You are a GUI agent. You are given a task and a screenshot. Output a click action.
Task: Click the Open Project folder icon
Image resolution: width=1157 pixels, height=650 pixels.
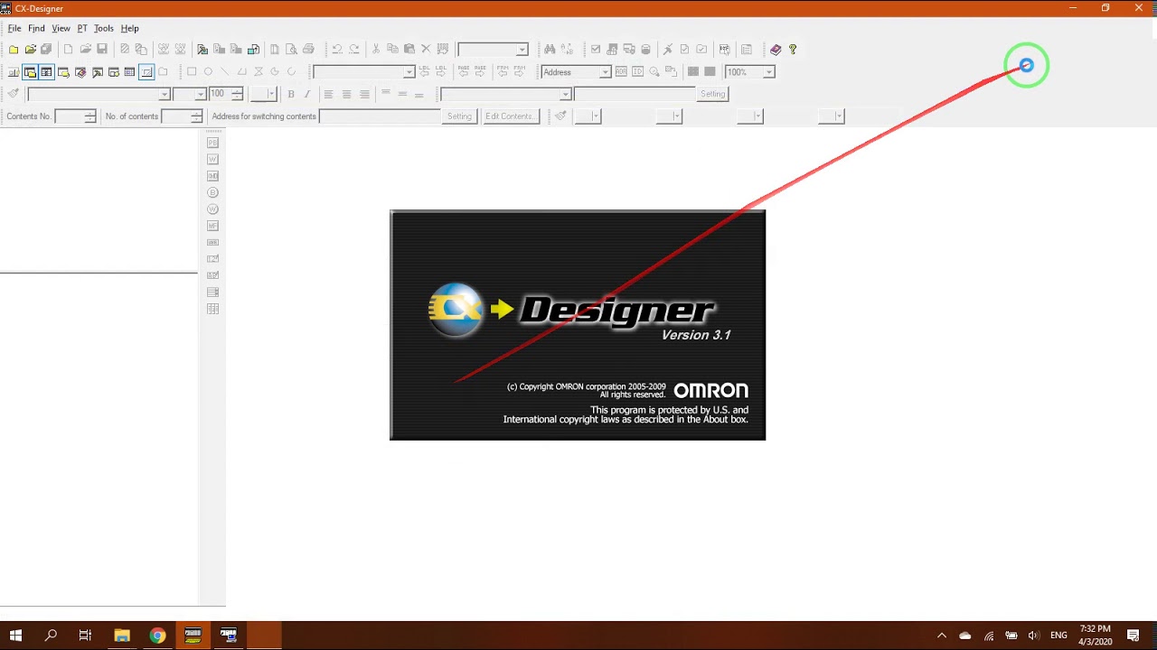tap(31, 50)
